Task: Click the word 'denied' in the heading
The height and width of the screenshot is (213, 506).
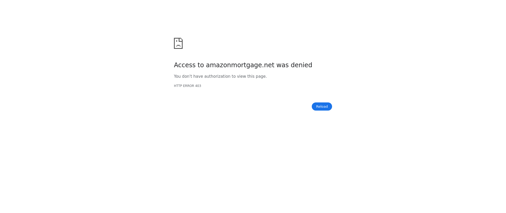Action: tap(301, 65)
